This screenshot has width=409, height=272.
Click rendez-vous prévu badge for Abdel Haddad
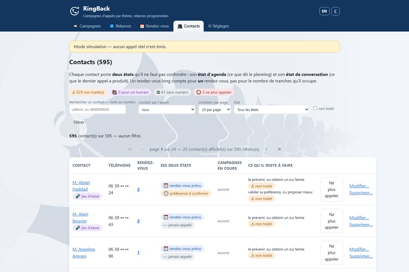(182, 185)
